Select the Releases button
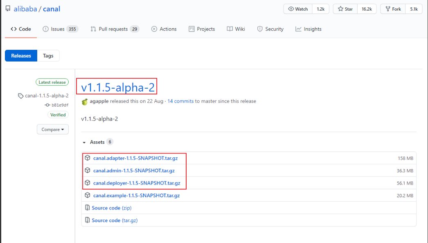The height and width of the screenshot is (243, 428). tap(21, 56)
